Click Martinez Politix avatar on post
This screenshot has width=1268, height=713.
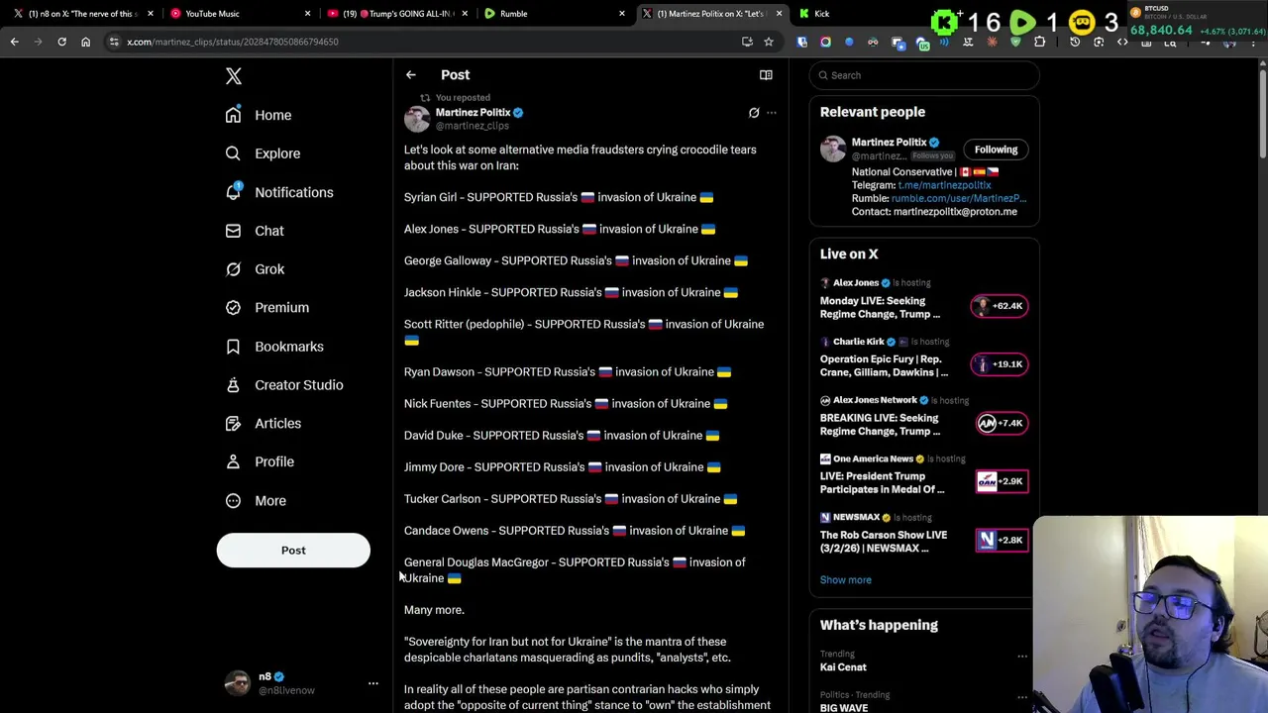pos(417,119)
